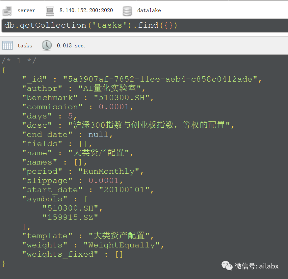
Task: Click the datalake database cylinder icon
Action: click(x=127, y=11)
